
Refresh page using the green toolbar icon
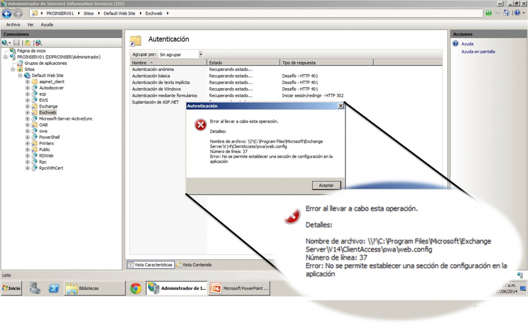click(x=489, y=13)
